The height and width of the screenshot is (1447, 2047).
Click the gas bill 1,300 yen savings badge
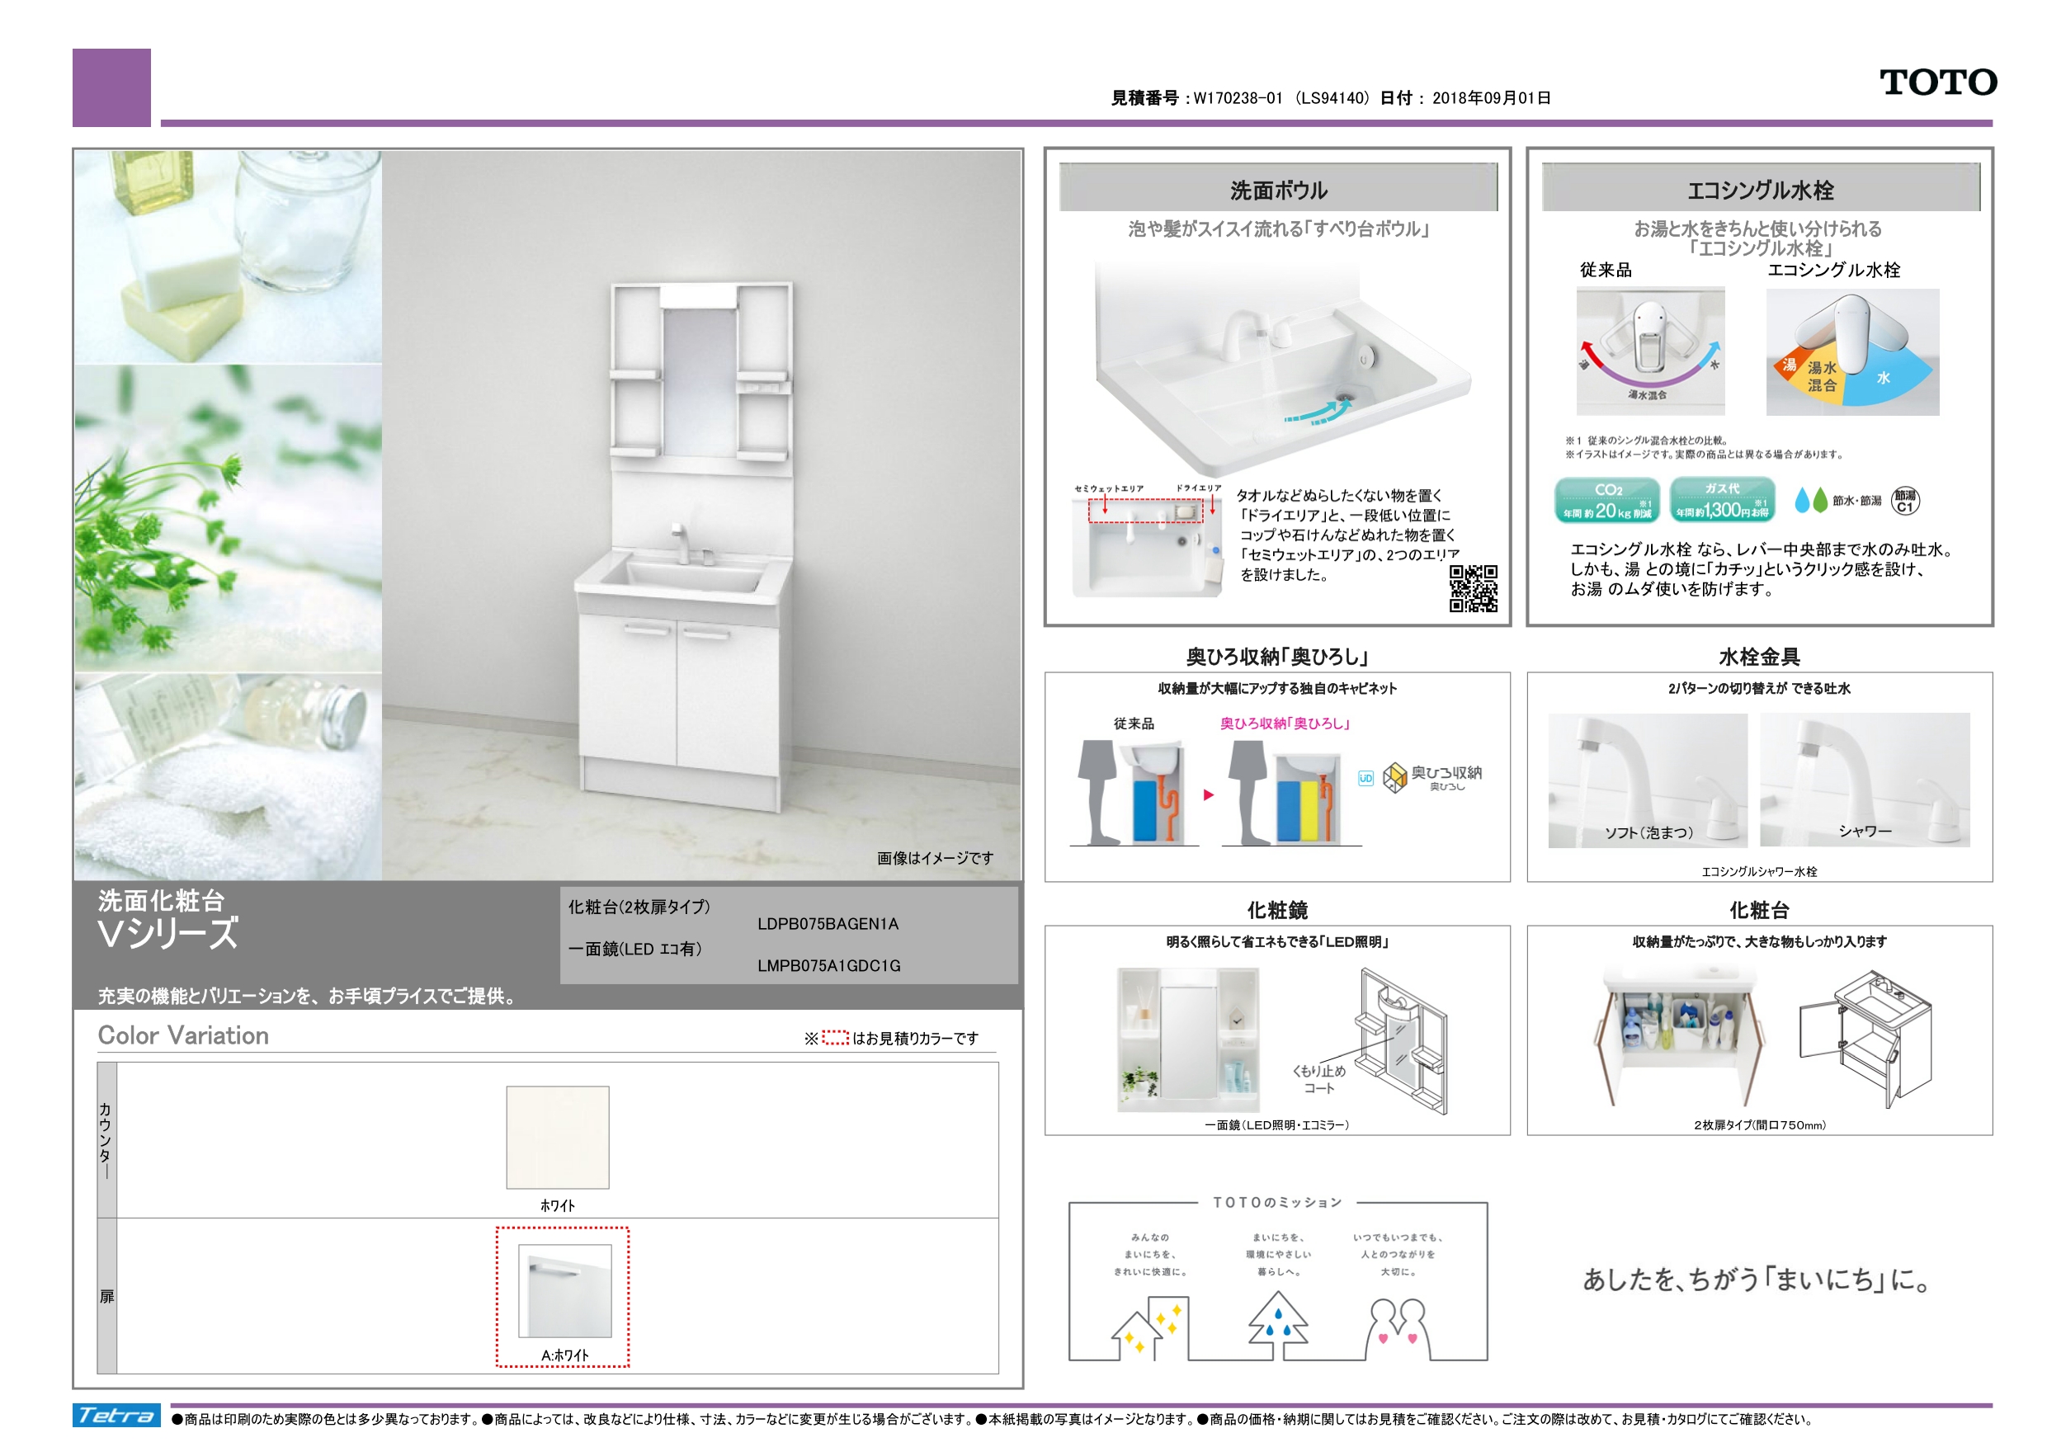point(1722,500)
